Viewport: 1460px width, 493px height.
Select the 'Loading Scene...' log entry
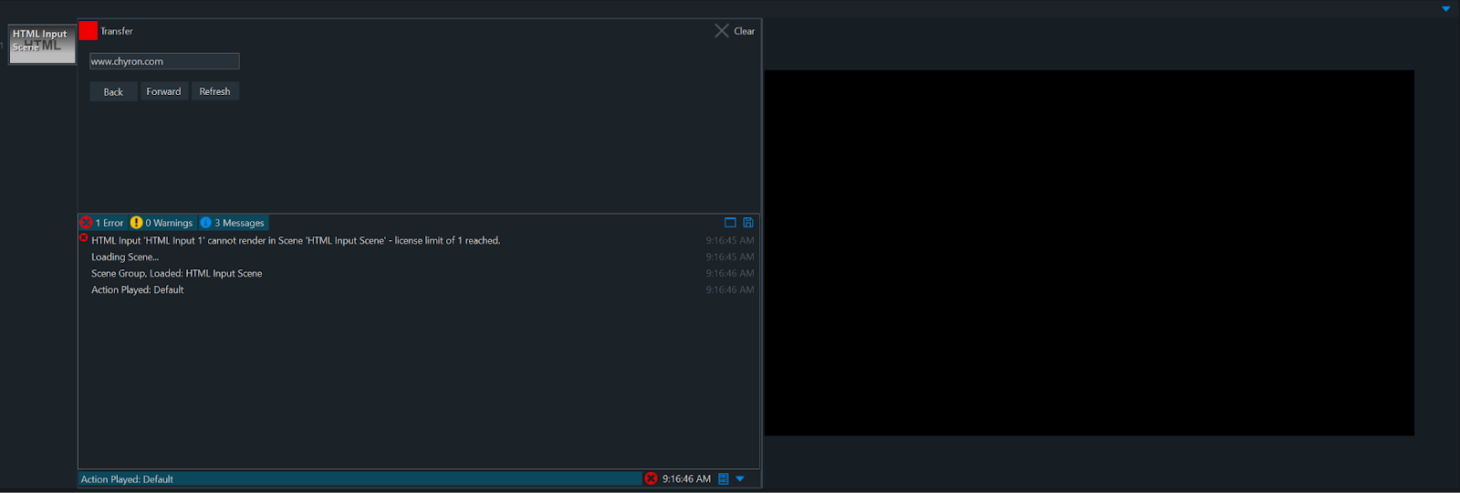click(125, 257)
